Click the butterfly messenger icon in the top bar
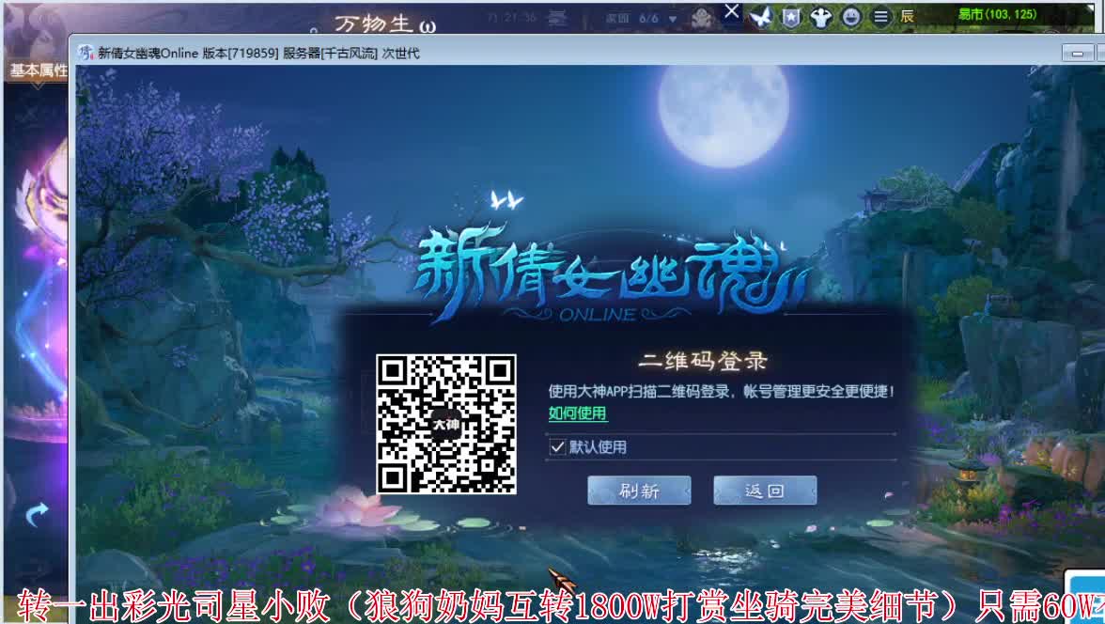This screenshot has height=624, width=1105. click(761, 17)
